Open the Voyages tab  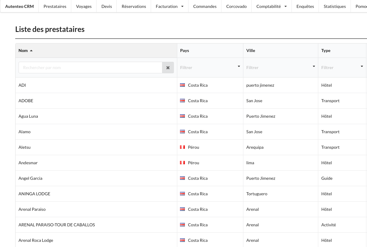pos(84,6)
